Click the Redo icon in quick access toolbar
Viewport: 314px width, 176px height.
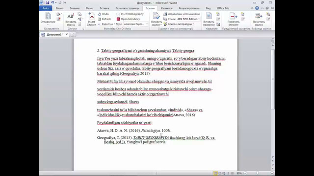point(60,2)
